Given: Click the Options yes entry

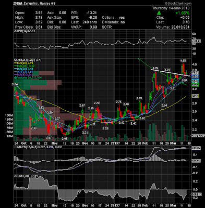Looking at the screenshot, I should 113,18.
